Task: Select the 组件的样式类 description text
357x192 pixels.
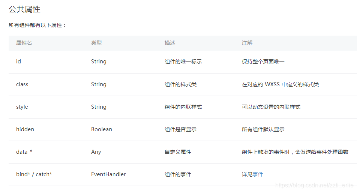Action: coord(180,84)
